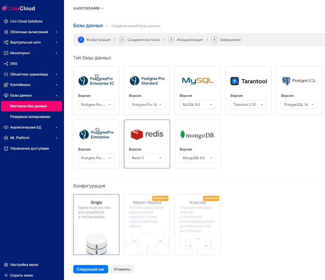The height and width of the screenshot is (280, 325).
Task: Expand the Аналитические БД menu chevron
Action: pyautogui.click(x=57, y=127)
